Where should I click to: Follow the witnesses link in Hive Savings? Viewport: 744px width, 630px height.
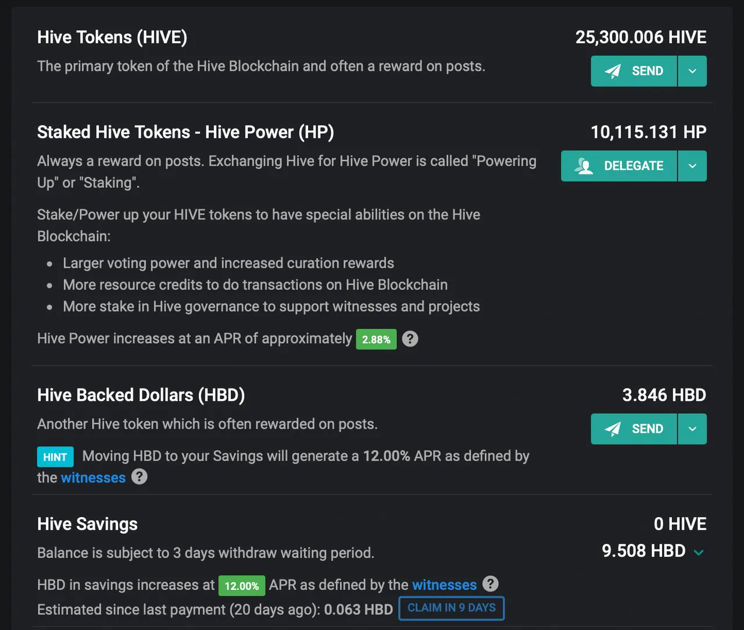point(444,585)
